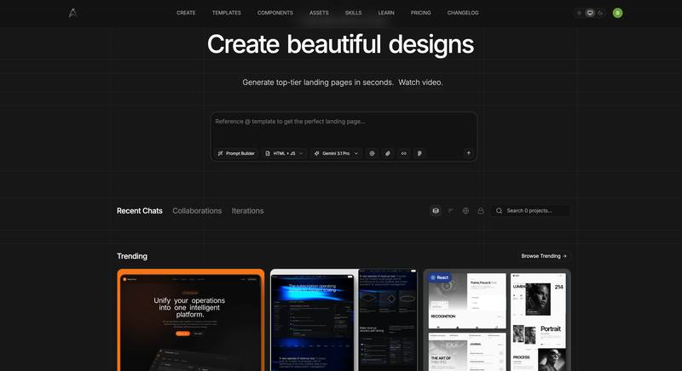The image size is (682, 371).
Task: Open Browse Trending link
Action: click(x=544, y=256)
